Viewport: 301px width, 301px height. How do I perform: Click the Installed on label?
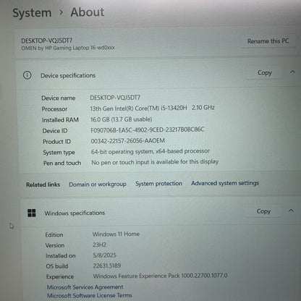(61, 255)
